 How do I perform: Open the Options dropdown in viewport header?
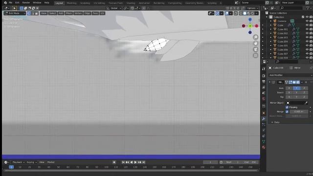252,8
